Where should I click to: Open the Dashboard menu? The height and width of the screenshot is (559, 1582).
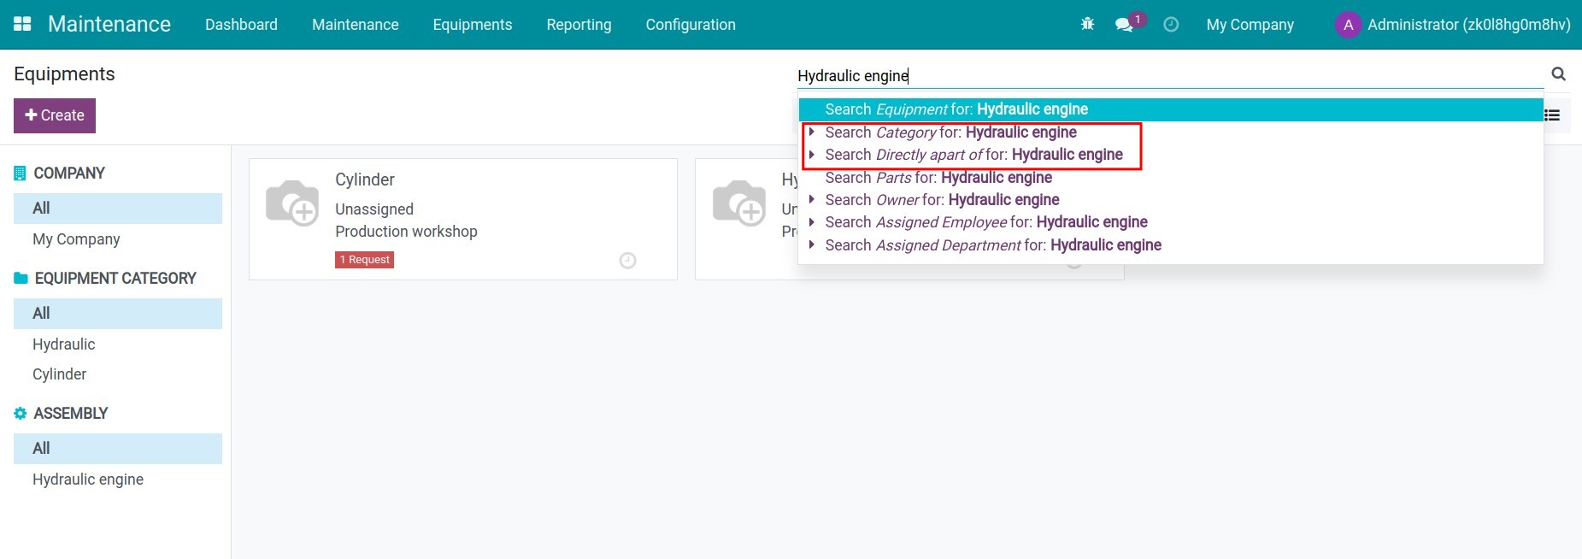tap(241, 25)
